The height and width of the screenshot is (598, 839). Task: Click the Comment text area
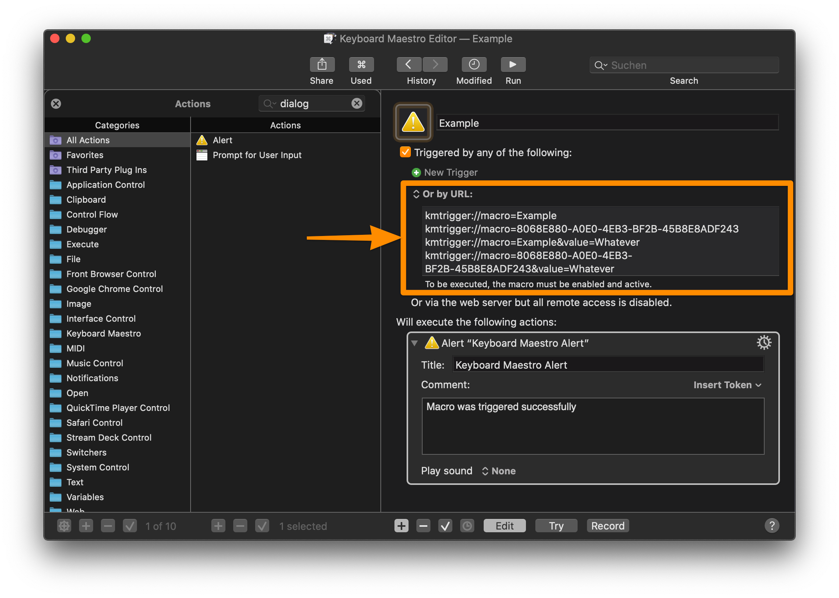pyautogui.click(x=593, y=426)
